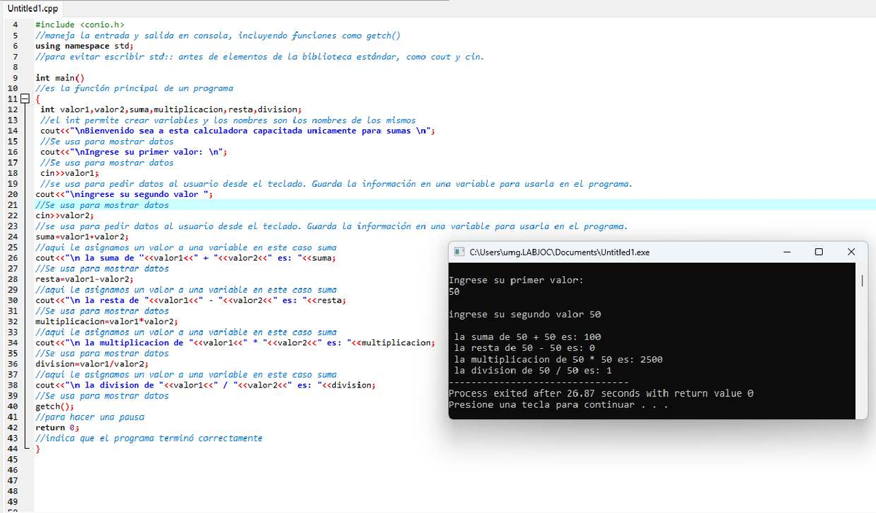
Task: Click the cout line 'Ingrese su primer valor'
Action: (134, 152)
